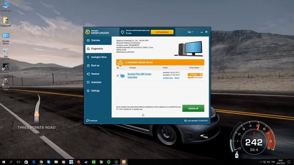Viewport: 294px width, 165px height.
Task: Click the outdated drivers warning triangle icon
Action: pos(120,62)
